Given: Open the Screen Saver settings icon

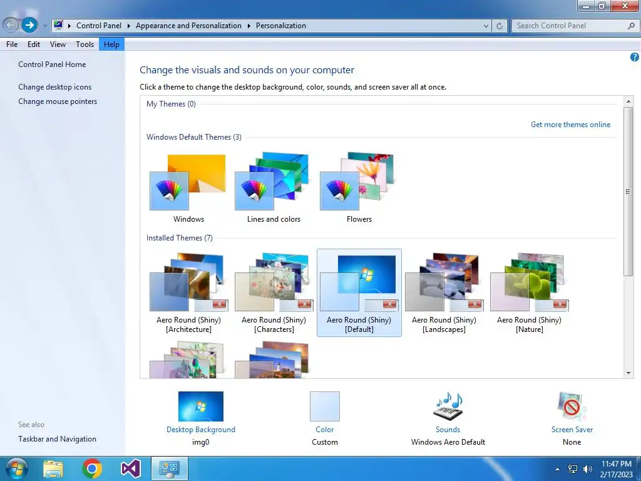Looking at the screenshot, I should pyautogui.click(x=572, y=406).
